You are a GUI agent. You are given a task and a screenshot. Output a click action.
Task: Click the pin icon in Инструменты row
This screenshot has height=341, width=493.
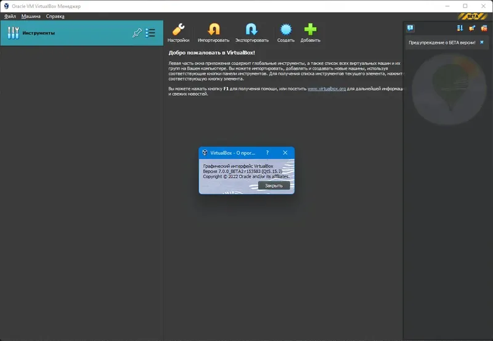click(137, 33)
